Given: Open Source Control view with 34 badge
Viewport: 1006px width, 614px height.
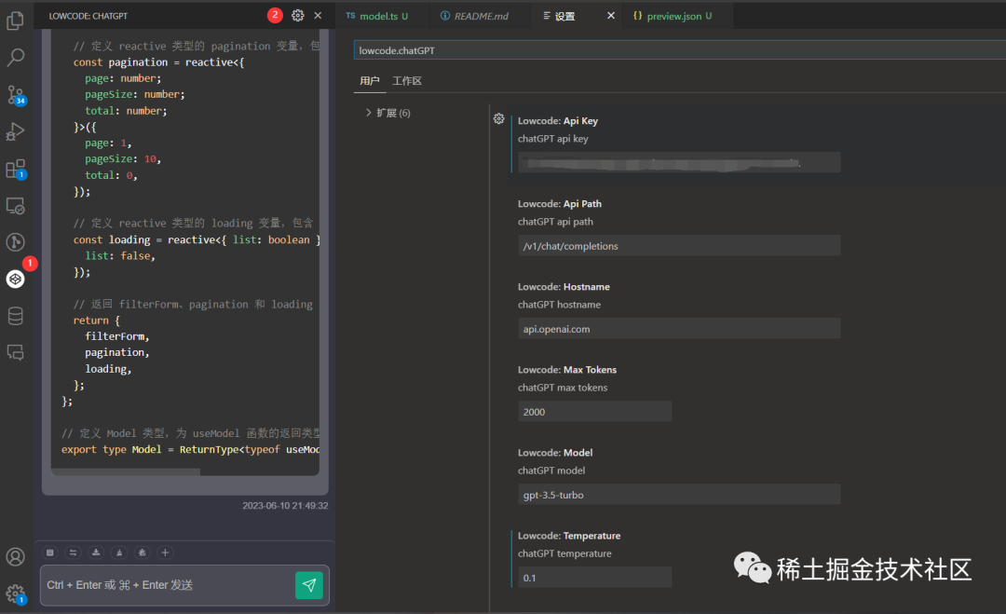Looking at the screenshot, I should pyautogui.click(x=16, y=95).
